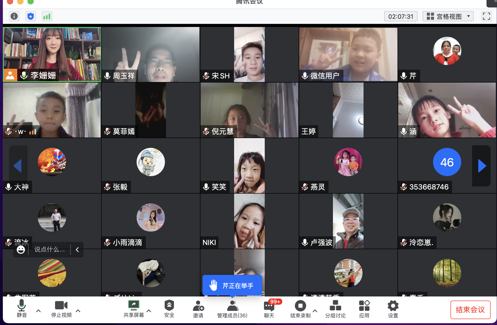Image resolution: width=497 pixels, height=325 pixels.
Task: Click the 说点什么 message input
Action: point(49,250)
